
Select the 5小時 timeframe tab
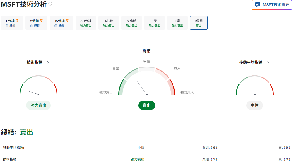[131, 23]
